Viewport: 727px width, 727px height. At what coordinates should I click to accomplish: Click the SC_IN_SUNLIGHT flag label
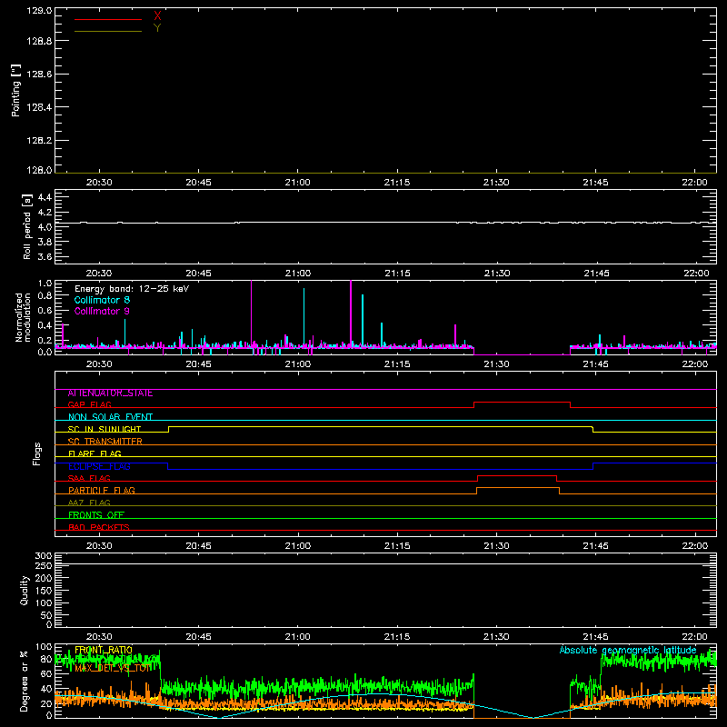pos(105,429)
